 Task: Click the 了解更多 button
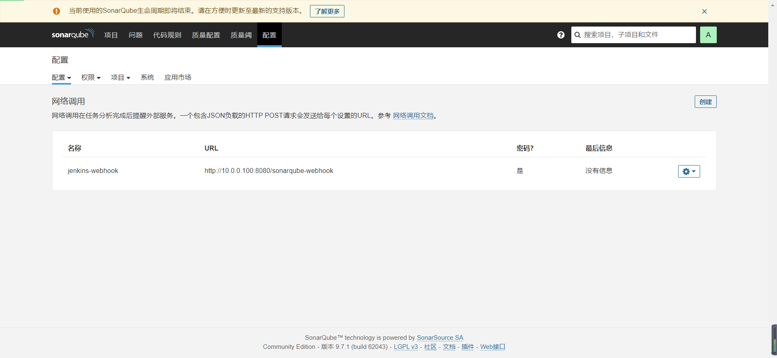tap(327, 11)
